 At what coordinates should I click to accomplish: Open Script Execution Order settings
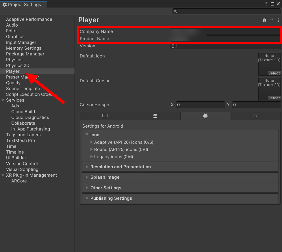(29, 94)
